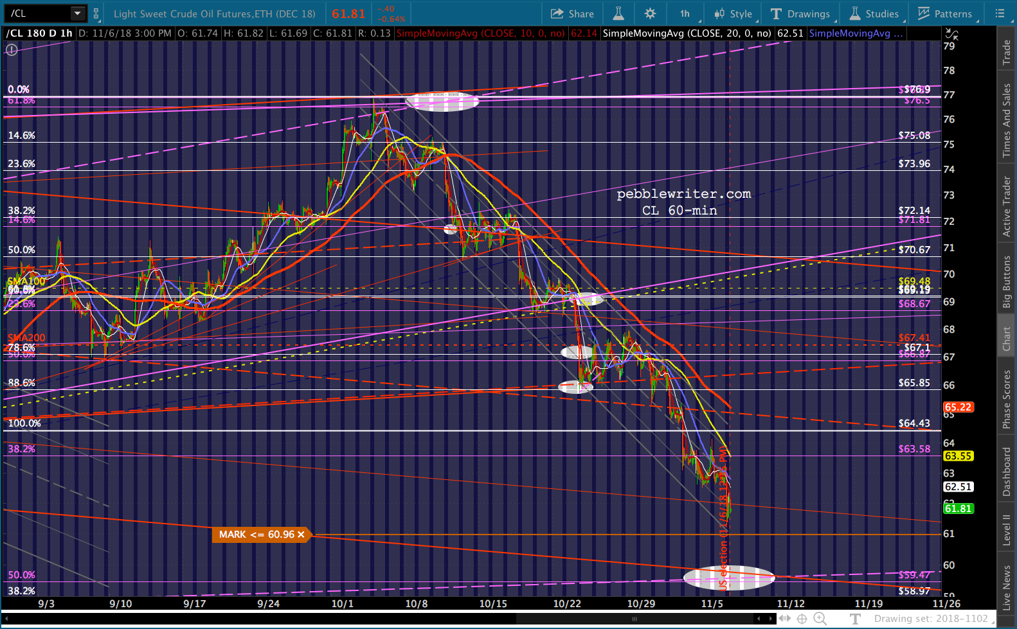Remove the MARK <= 60.96 alert

[301, 535]
